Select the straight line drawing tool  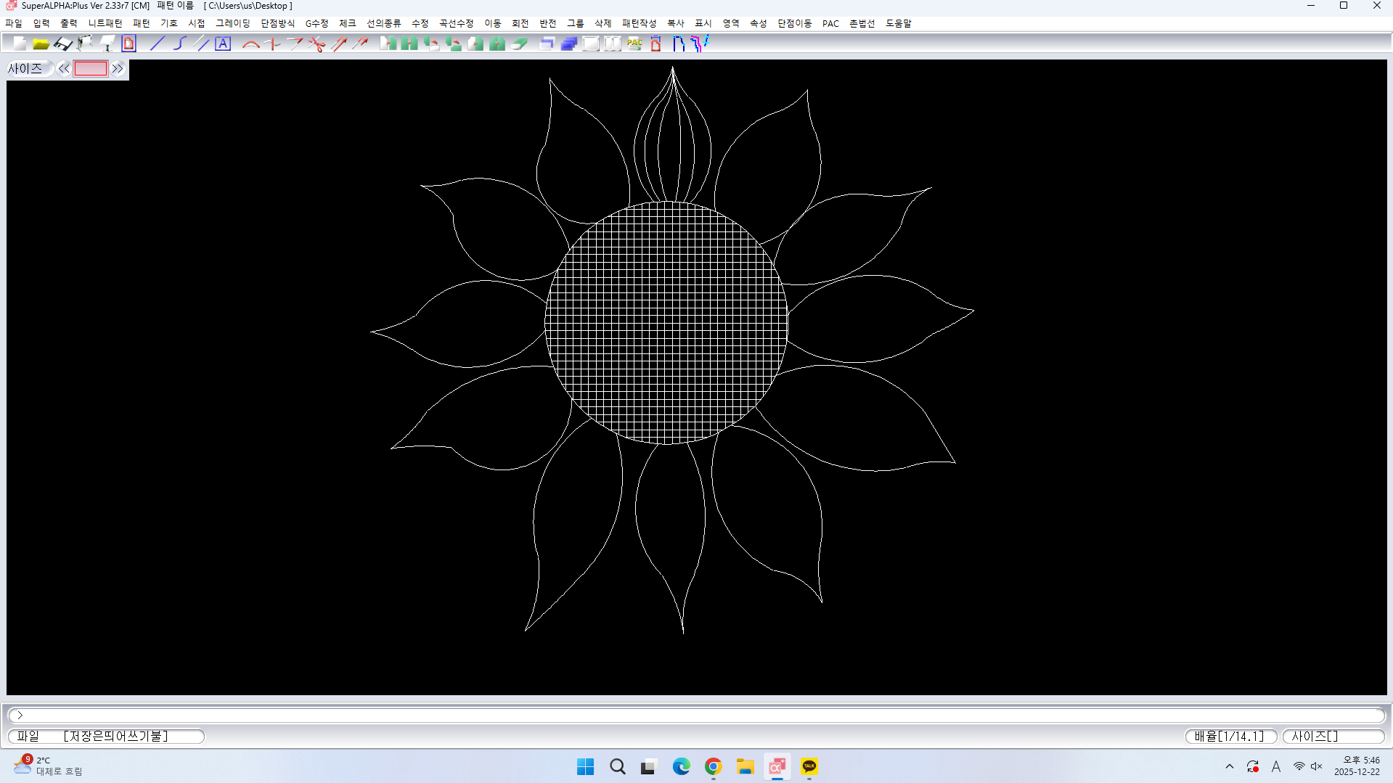(x=157, y=44)
